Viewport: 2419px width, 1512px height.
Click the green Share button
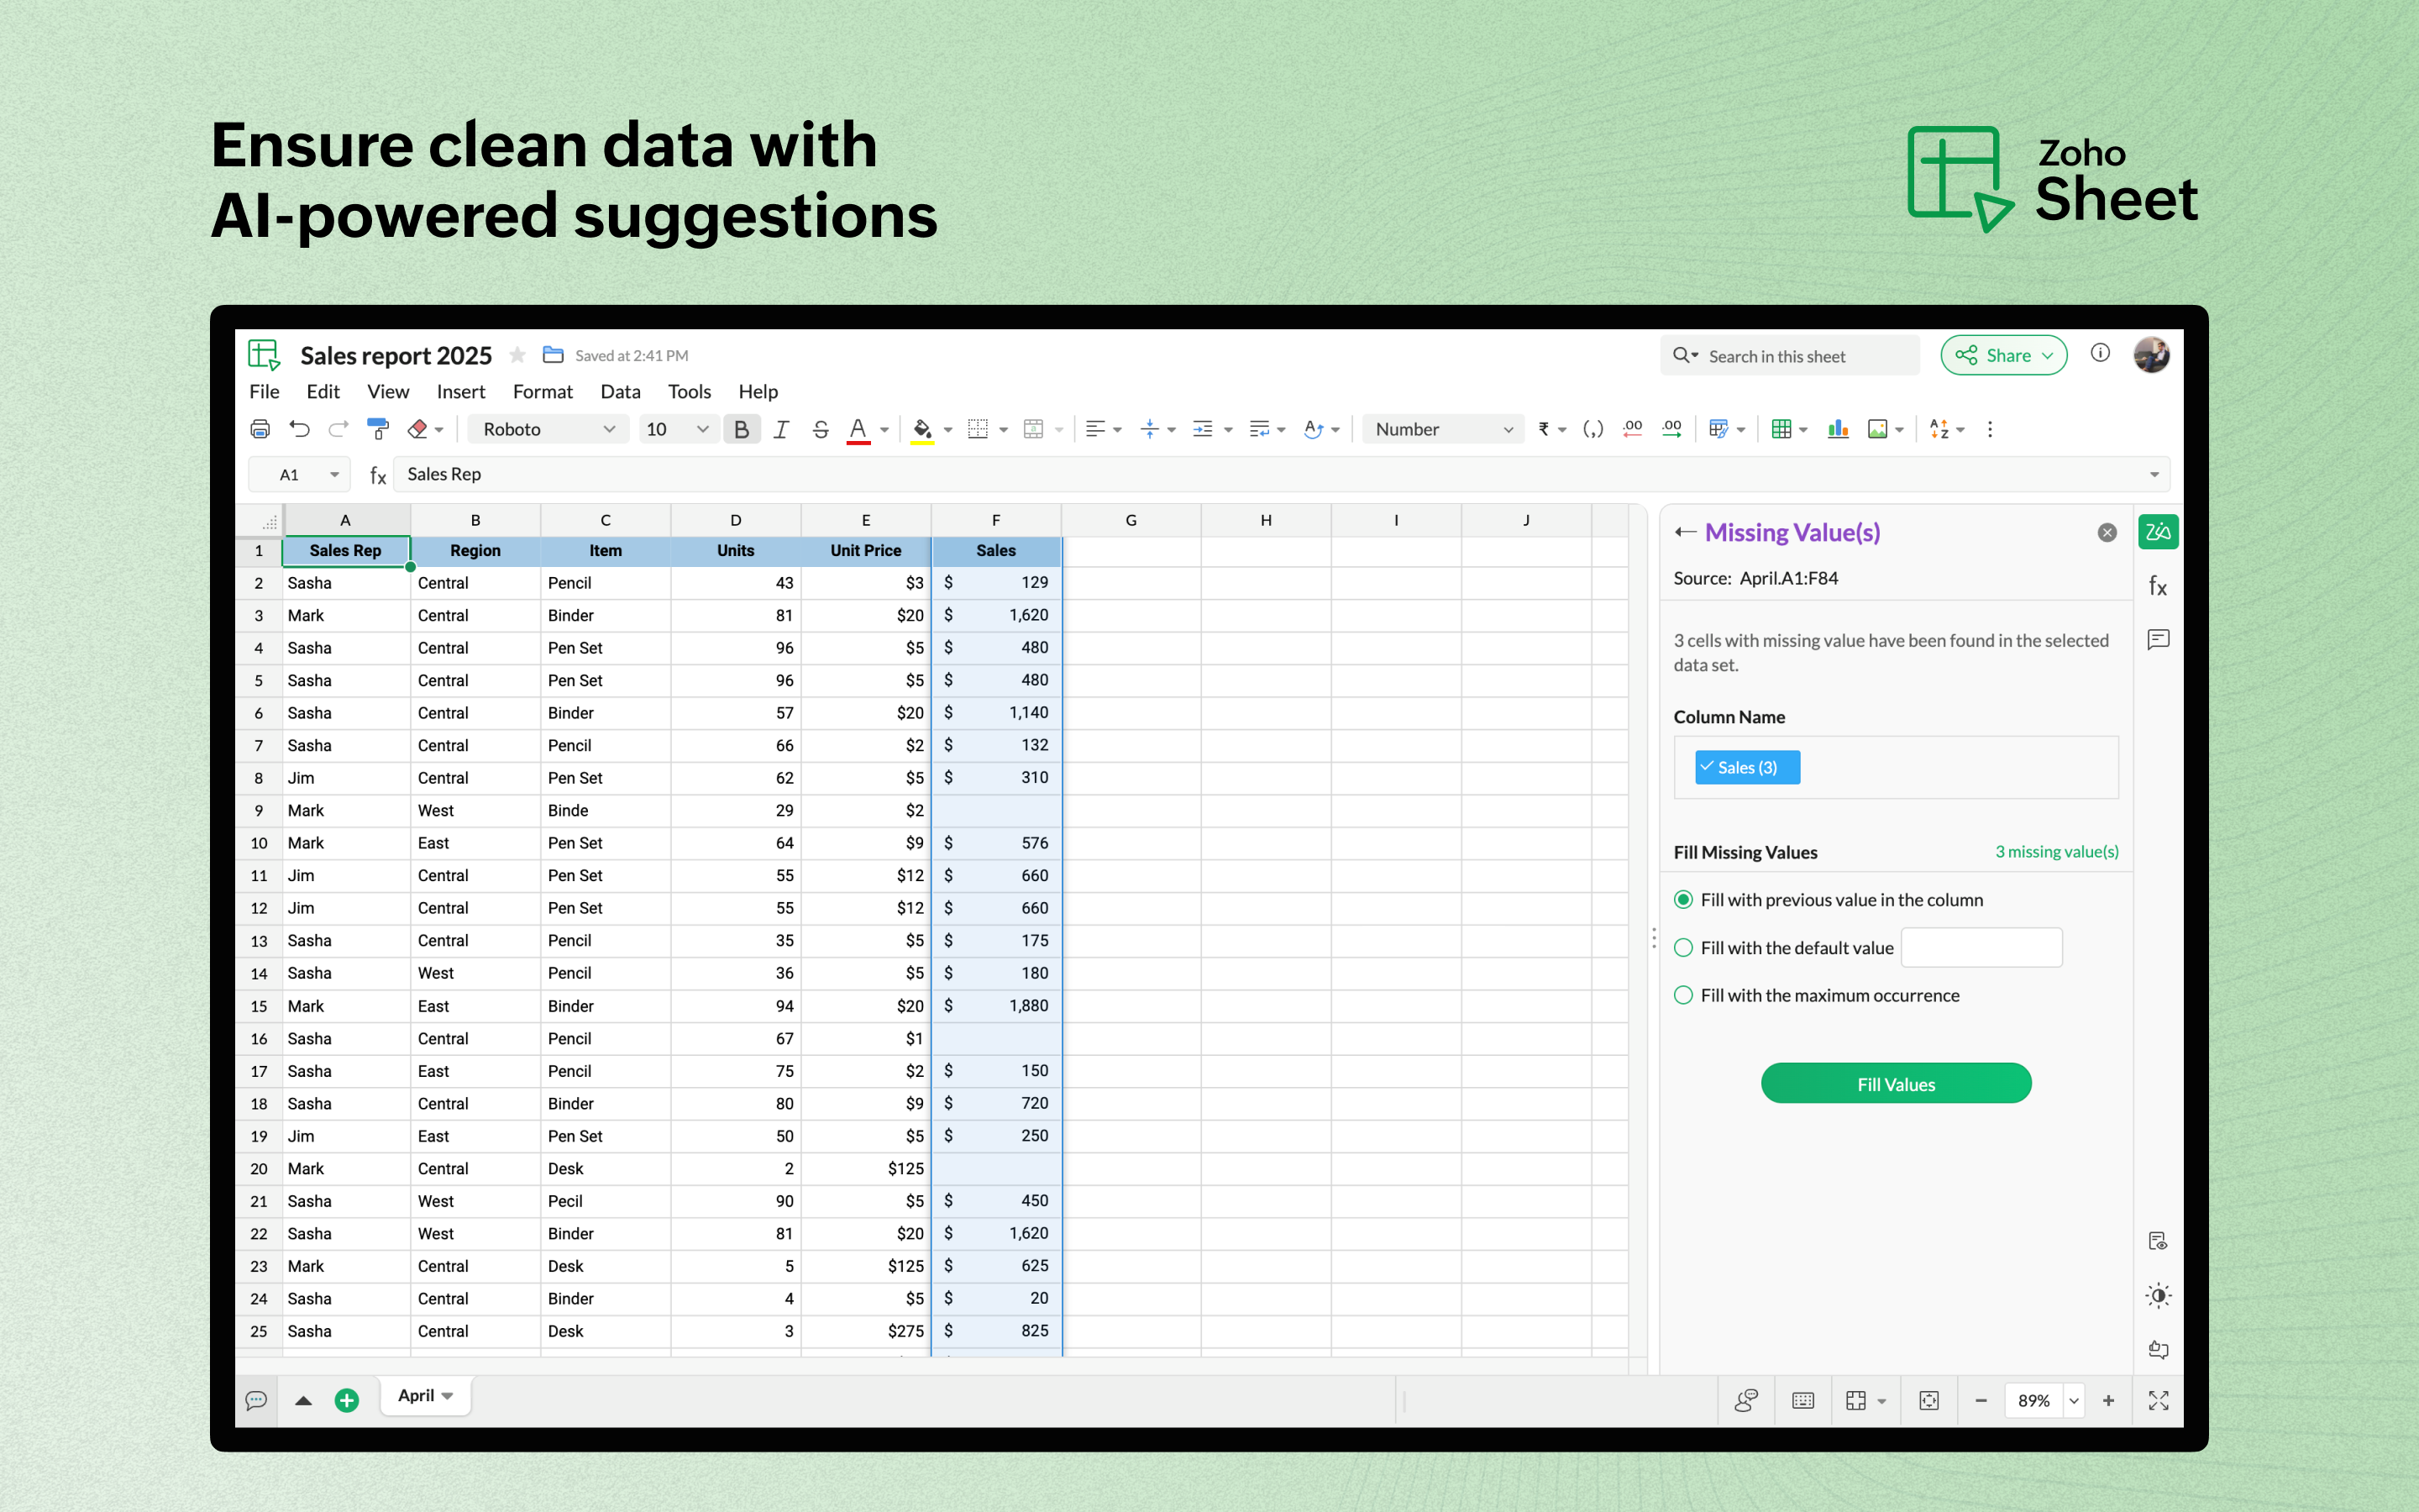[2002, 356]
